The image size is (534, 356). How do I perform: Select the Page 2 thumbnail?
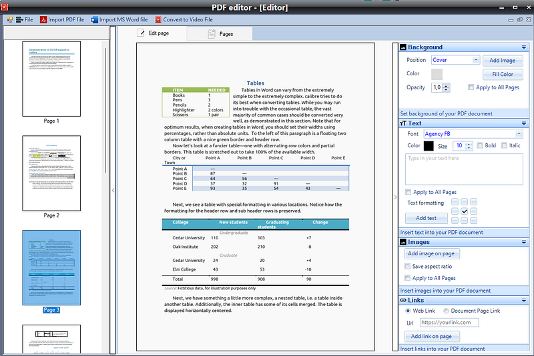coord(51,173)
